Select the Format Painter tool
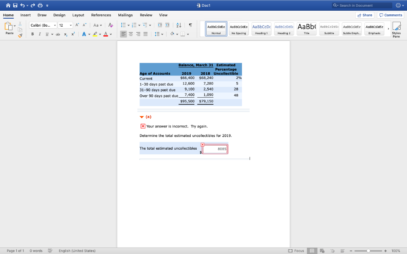 click(20, 36)
